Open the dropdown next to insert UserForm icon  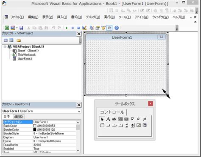(17, 28)
